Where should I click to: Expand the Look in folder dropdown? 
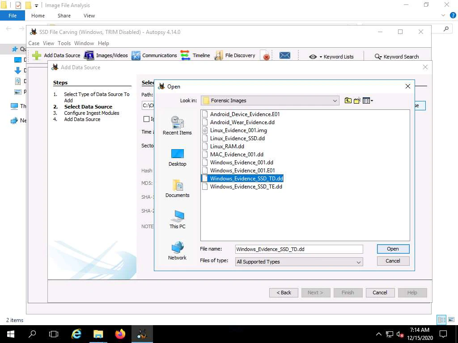point(335,100)
